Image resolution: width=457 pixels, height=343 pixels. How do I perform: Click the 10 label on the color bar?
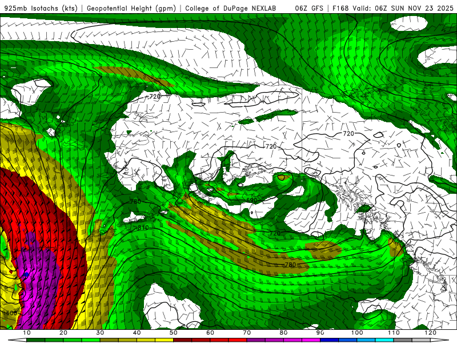[26, 333]
